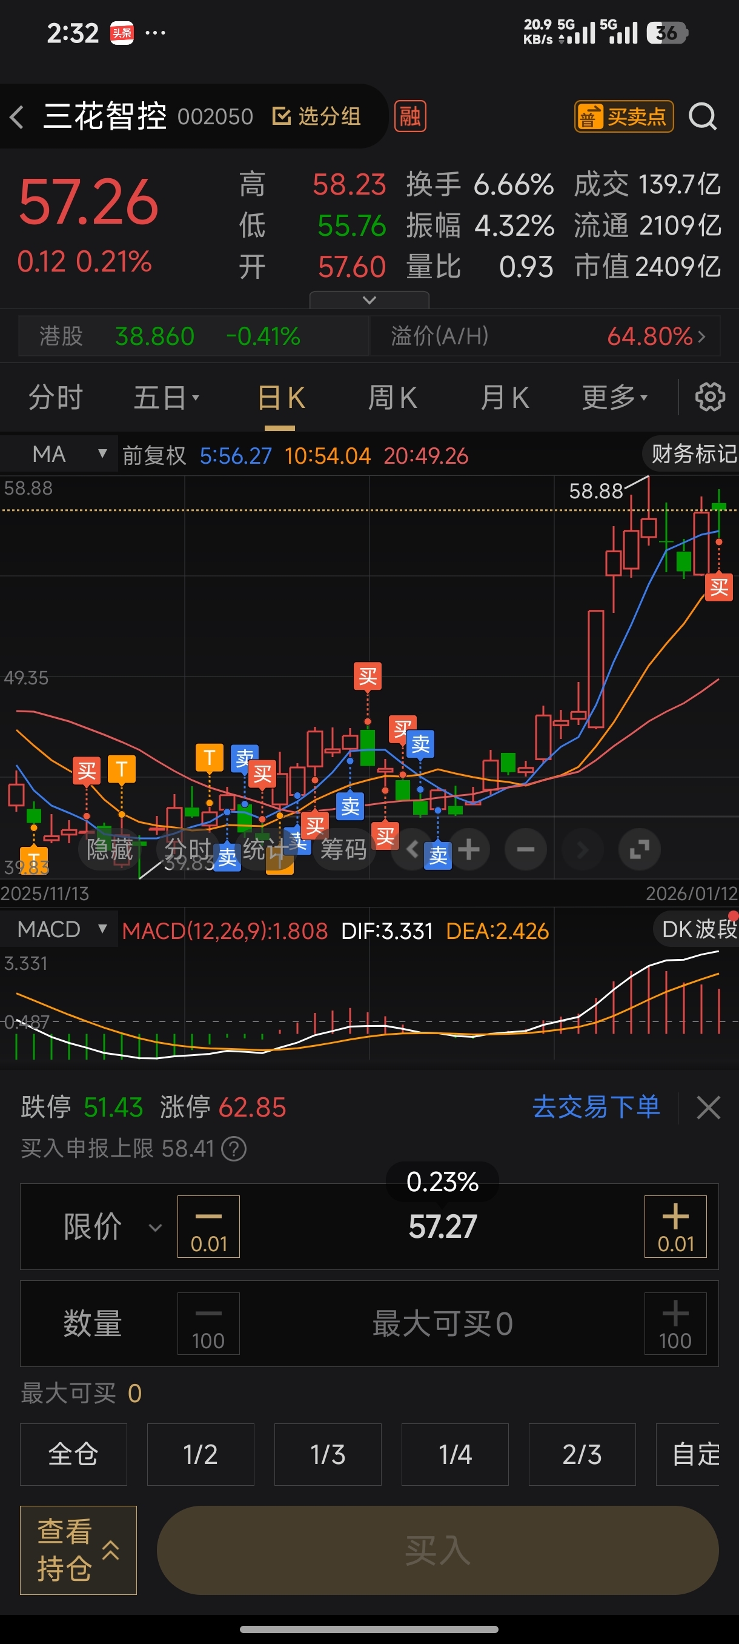Switch to the 分时 chart tab
The width and height of the screenshot is (739, 1644).
56,398
